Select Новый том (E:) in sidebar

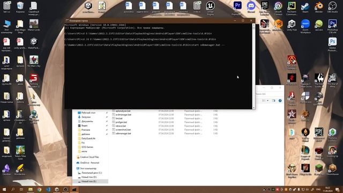[x=89, y=181]
